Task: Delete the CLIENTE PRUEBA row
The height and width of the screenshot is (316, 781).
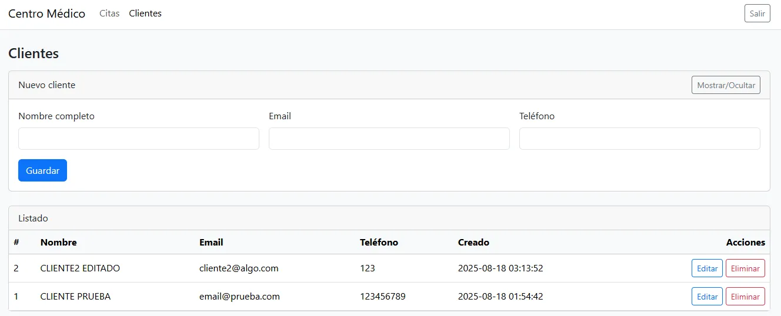Action: pyautogui.click(x=745, y=297)
